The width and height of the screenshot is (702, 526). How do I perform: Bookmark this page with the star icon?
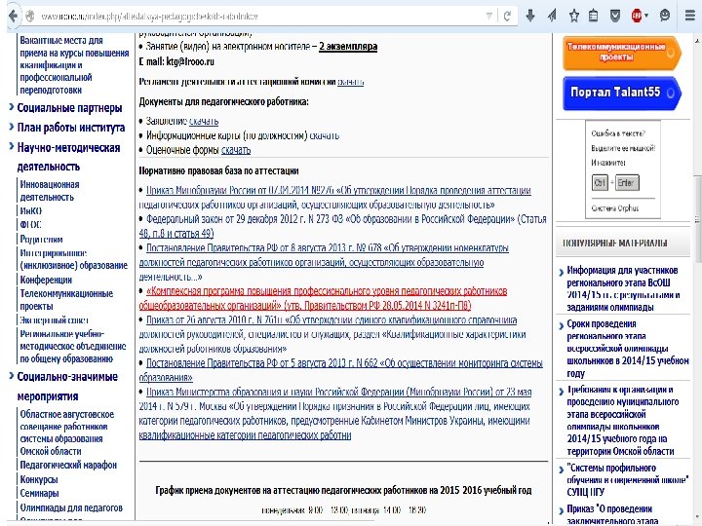(x=573, y=17)
